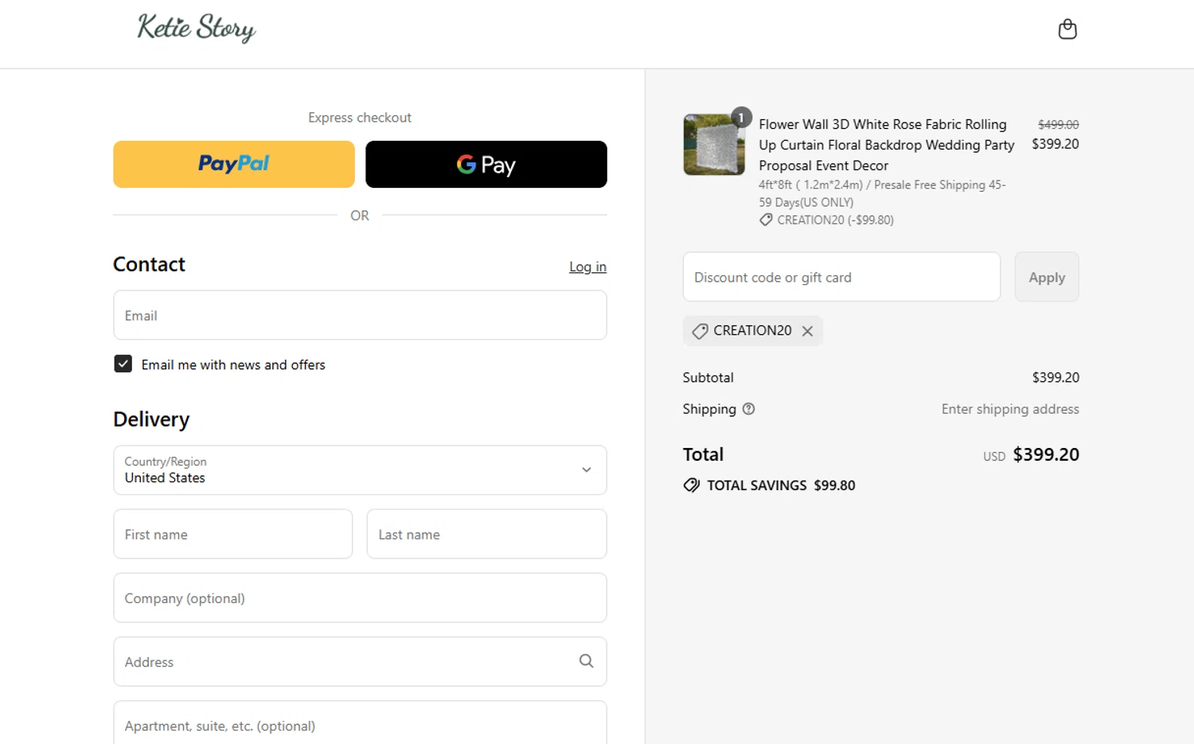Click the flower wall product thumbnail
The height and width of the screenshot is (744, 1194).
pos(714,145)
